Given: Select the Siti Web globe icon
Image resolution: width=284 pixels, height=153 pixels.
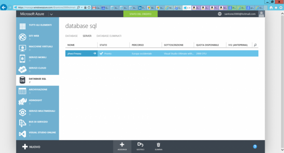Looking at the screenshot, I should pos(22,37).
